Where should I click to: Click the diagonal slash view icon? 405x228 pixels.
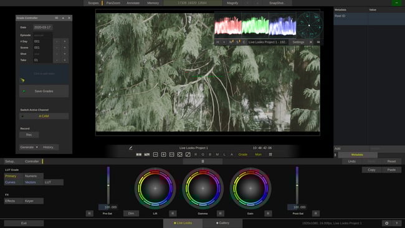pos(188,154)
